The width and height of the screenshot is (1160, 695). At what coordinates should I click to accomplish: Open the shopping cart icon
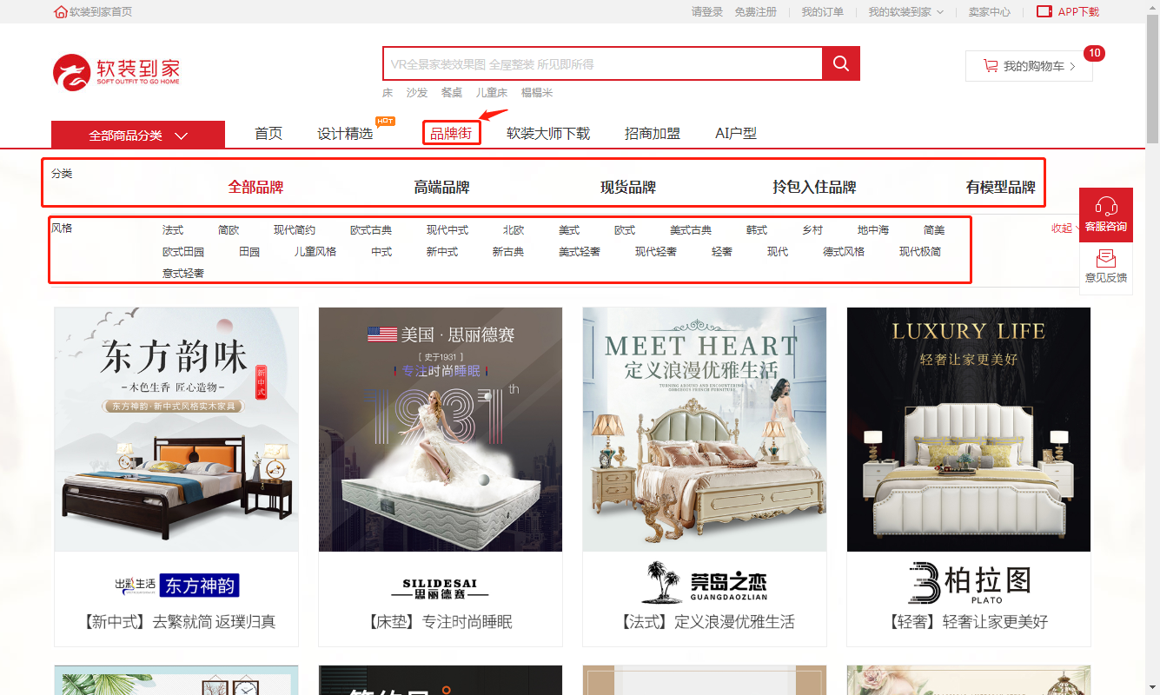click(x=990, y=66)
